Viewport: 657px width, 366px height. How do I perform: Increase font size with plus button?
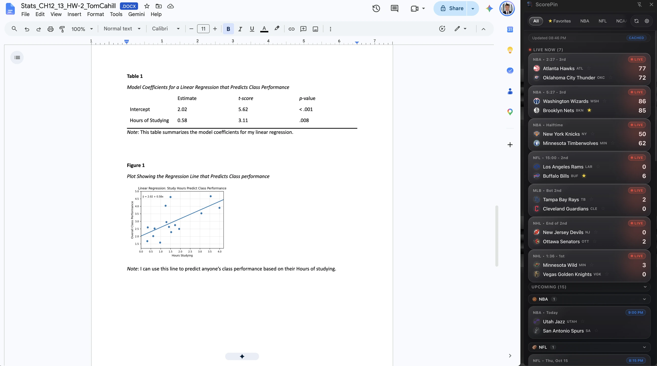coord(215,29)
